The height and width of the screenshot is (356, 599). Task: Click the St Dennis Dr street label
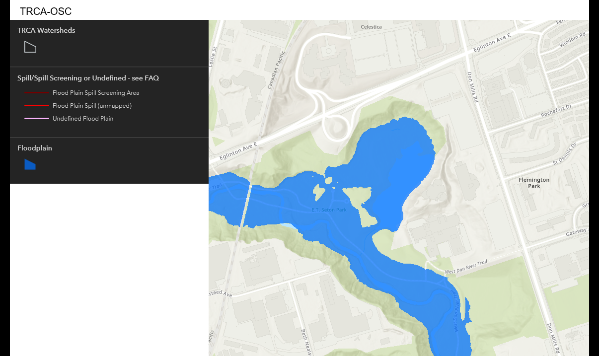564,153
